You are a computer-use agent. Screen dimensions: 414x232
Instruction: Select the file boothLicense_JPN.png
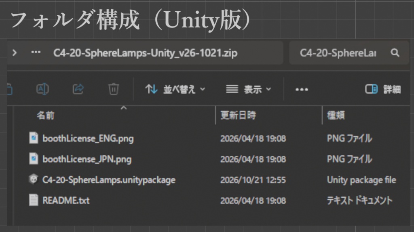click(87, 159)
